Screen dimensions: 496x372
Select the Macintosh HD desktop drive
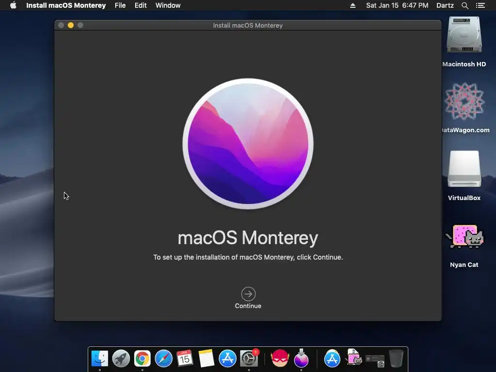(464, 35)
